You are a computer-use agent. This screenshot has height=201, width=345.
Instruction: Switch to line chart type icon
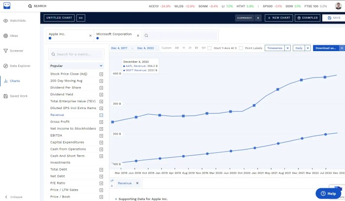[112, 181]
